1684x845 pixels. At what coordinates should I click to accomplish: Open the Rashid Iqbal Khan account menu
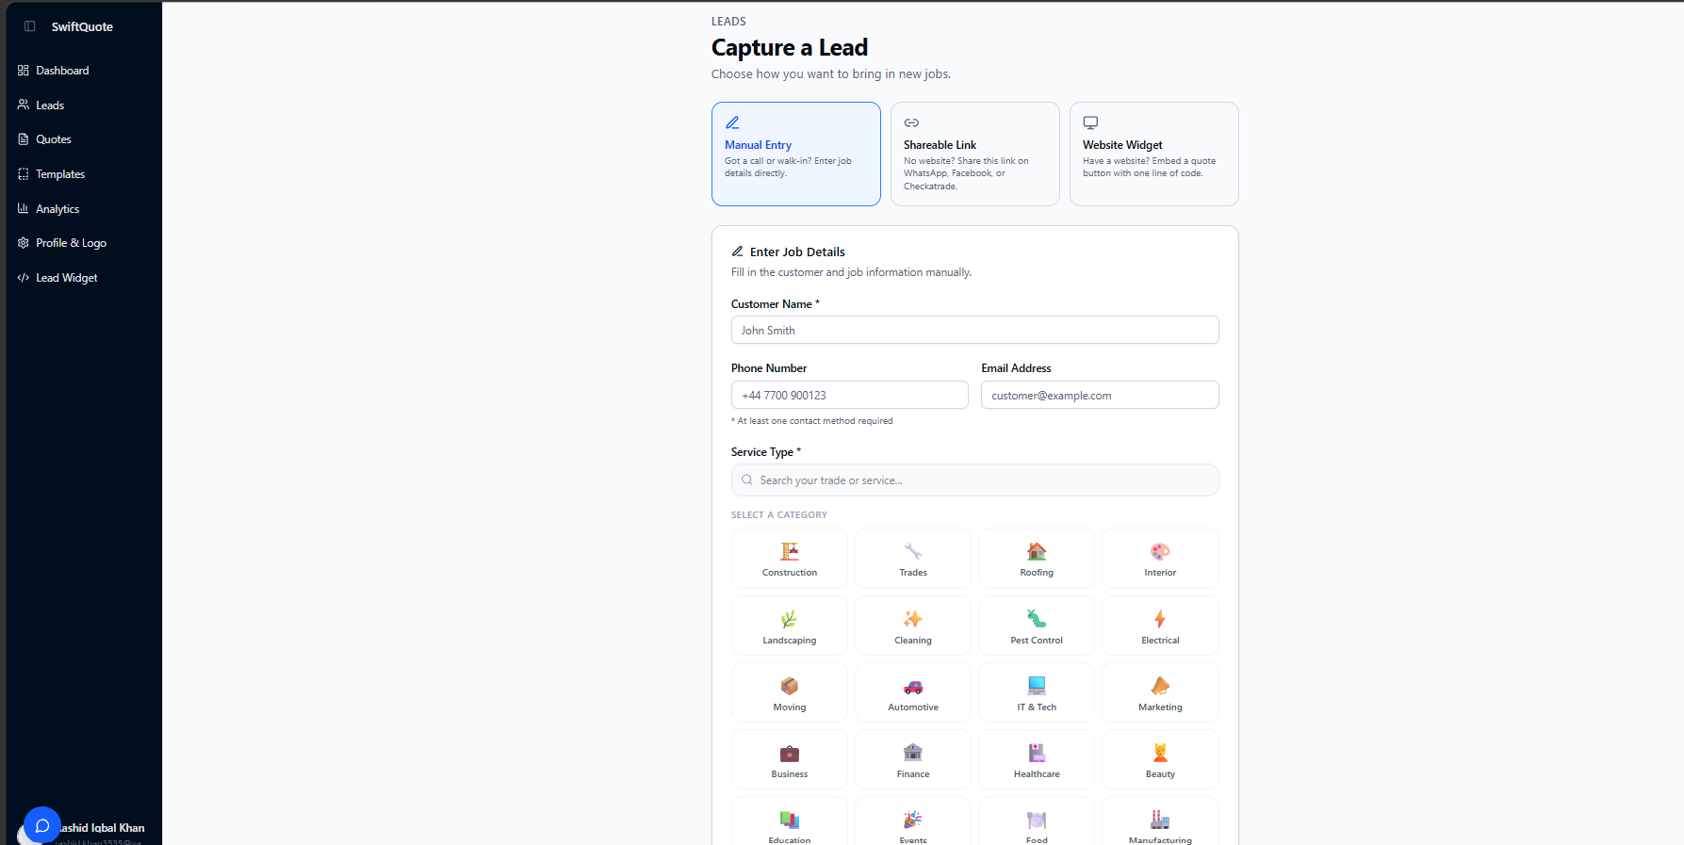pyautogui.click(x=102, y=831)
